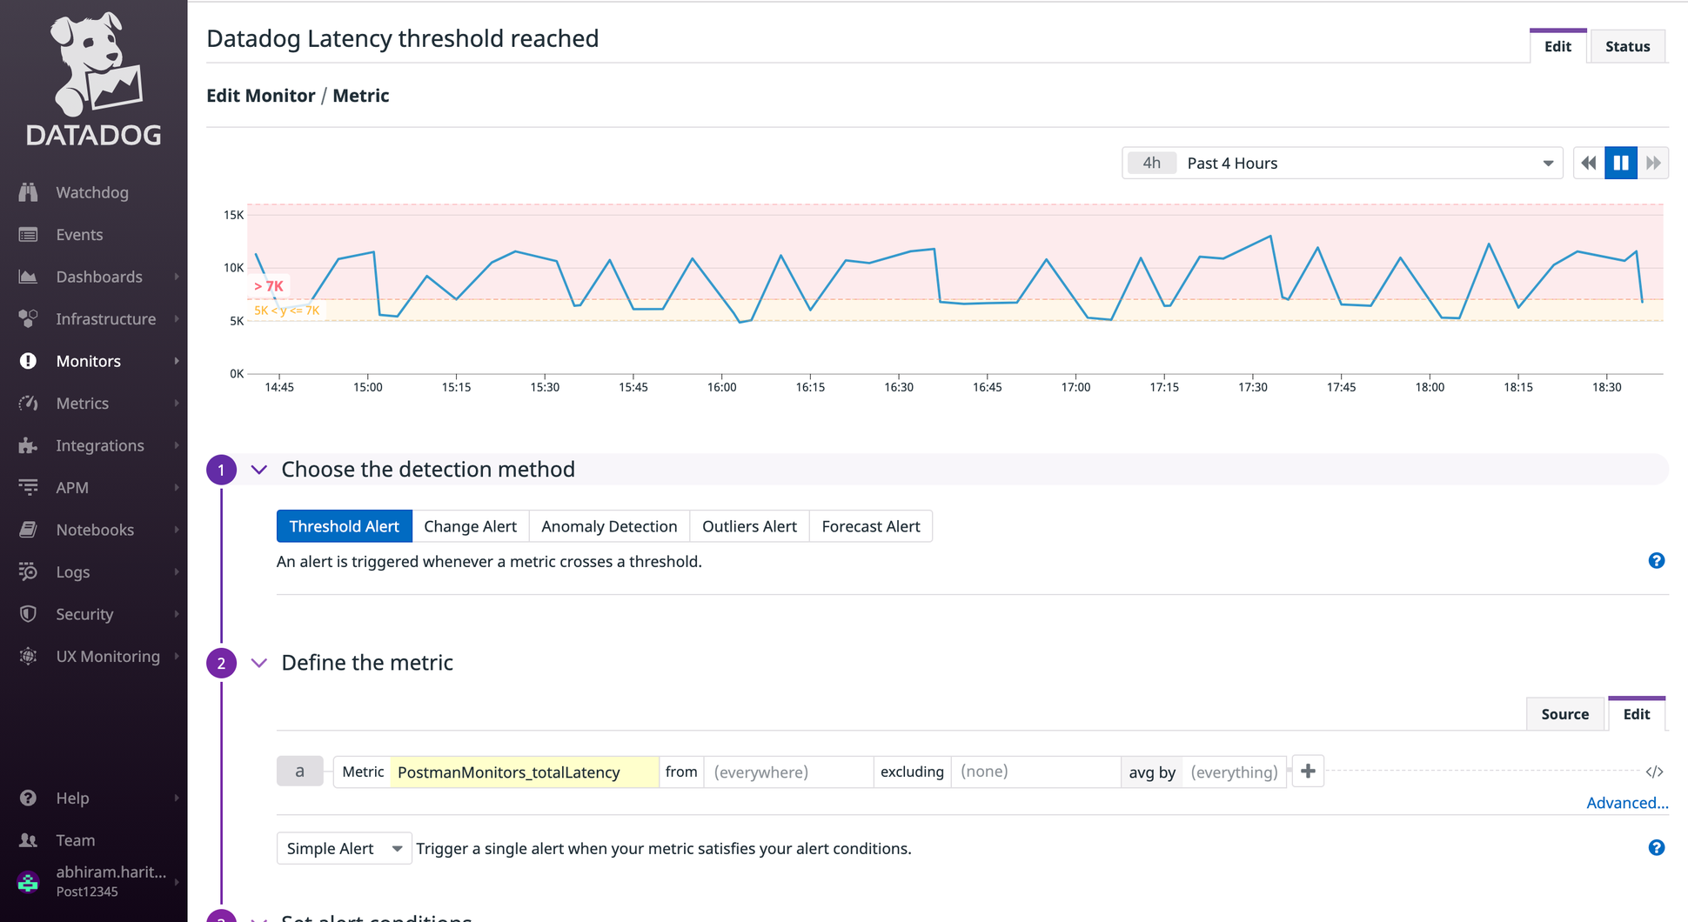
Task: Step graph time range forward
Action: click(x=1653, y=163)
